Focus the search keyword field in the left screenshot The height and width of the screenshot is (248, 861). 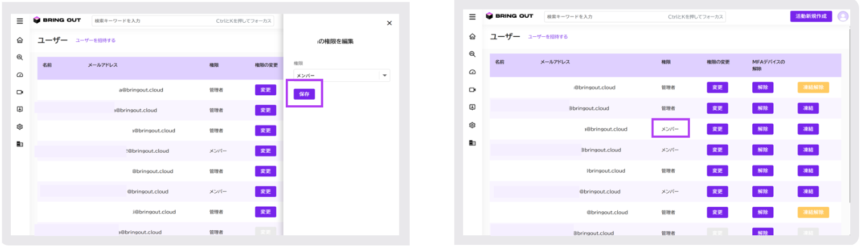tap(183, 21)
